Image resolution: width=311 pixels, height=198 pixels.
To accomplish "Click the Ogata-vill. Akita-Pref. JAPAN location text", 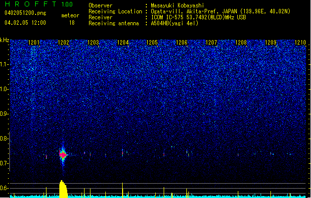I will [221, 11].
